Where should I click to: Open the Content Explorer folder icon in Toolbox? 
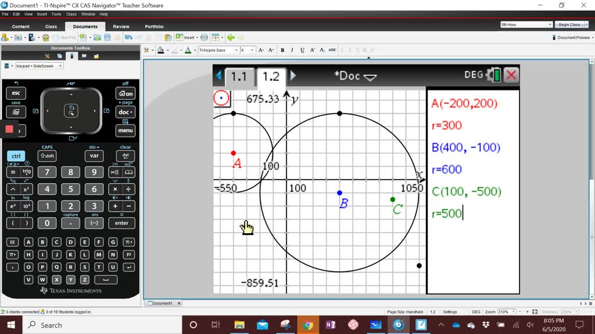tap(96, 56)
